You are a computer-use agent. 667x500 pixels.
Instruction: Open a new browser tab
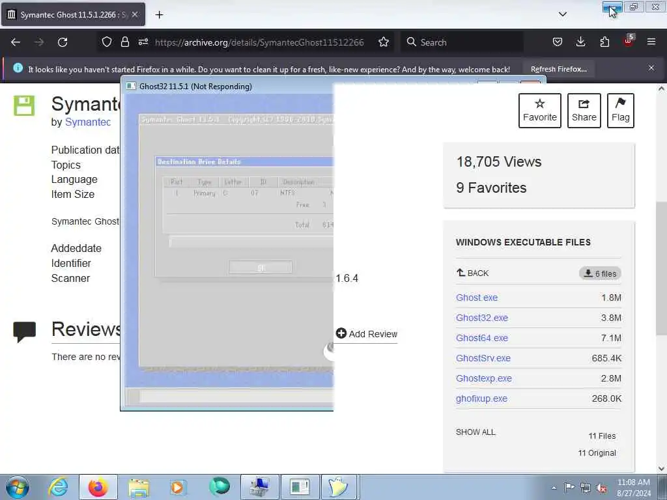[159, 15]
